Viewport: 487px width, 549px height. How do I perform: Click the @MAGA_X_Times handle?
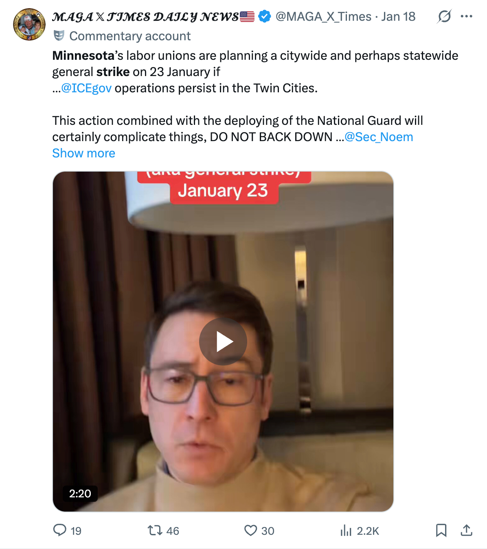coord(323,17)
